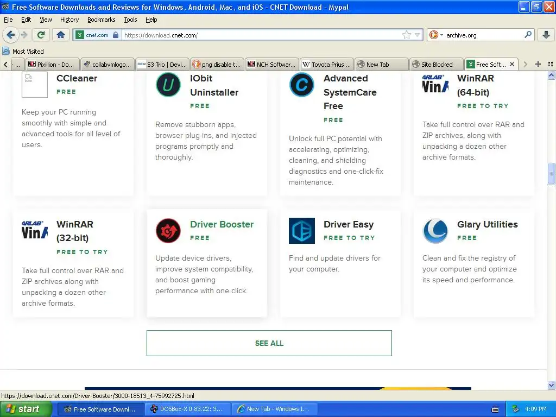Open the CCleaner title link
556x417 pixels.
(77, 78)
